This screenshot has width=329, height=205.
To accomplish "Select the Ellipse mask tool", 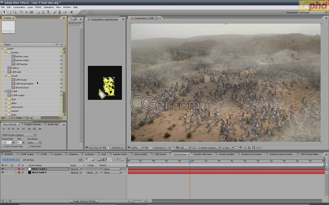I will tap(38, 12).
